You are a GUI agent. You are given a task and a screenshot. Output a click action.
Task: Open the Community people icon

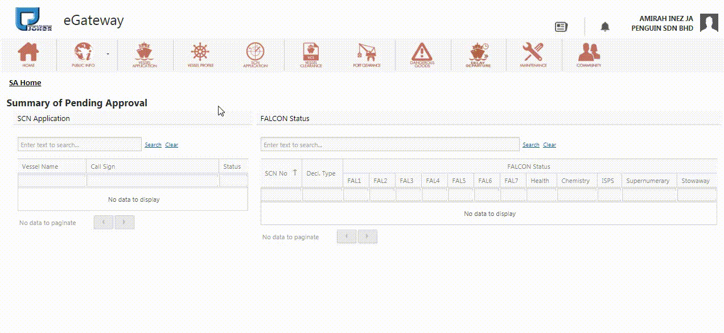pyautogui.click(x=589, y=55)
